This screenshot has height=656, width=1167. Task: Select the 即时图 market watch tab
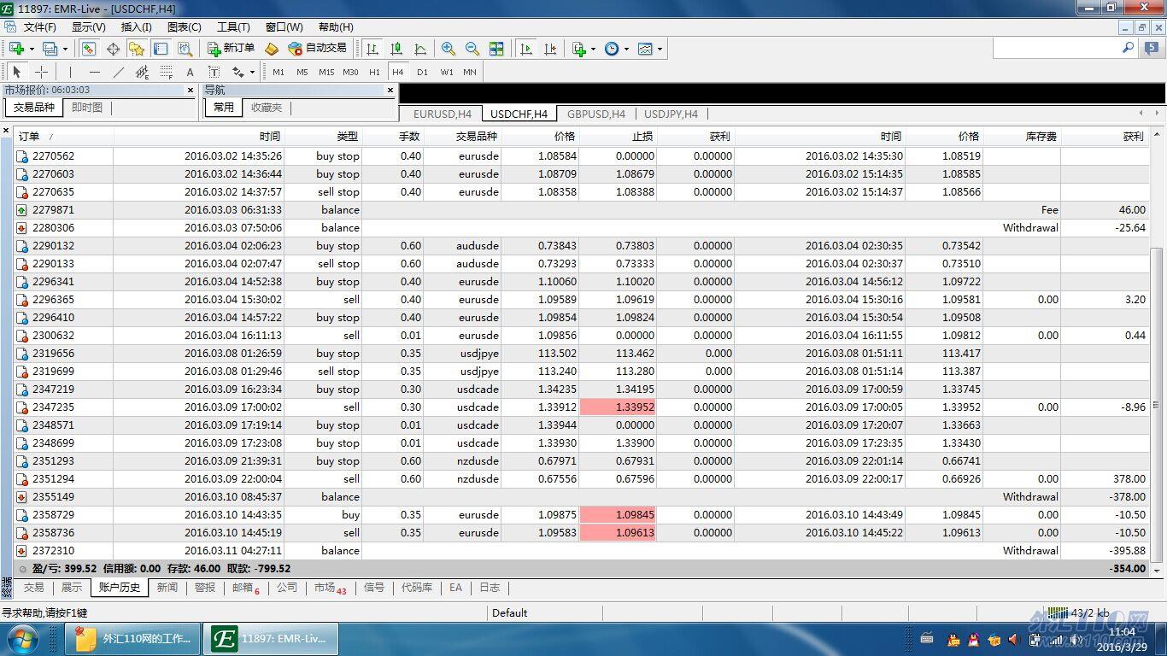87,108
